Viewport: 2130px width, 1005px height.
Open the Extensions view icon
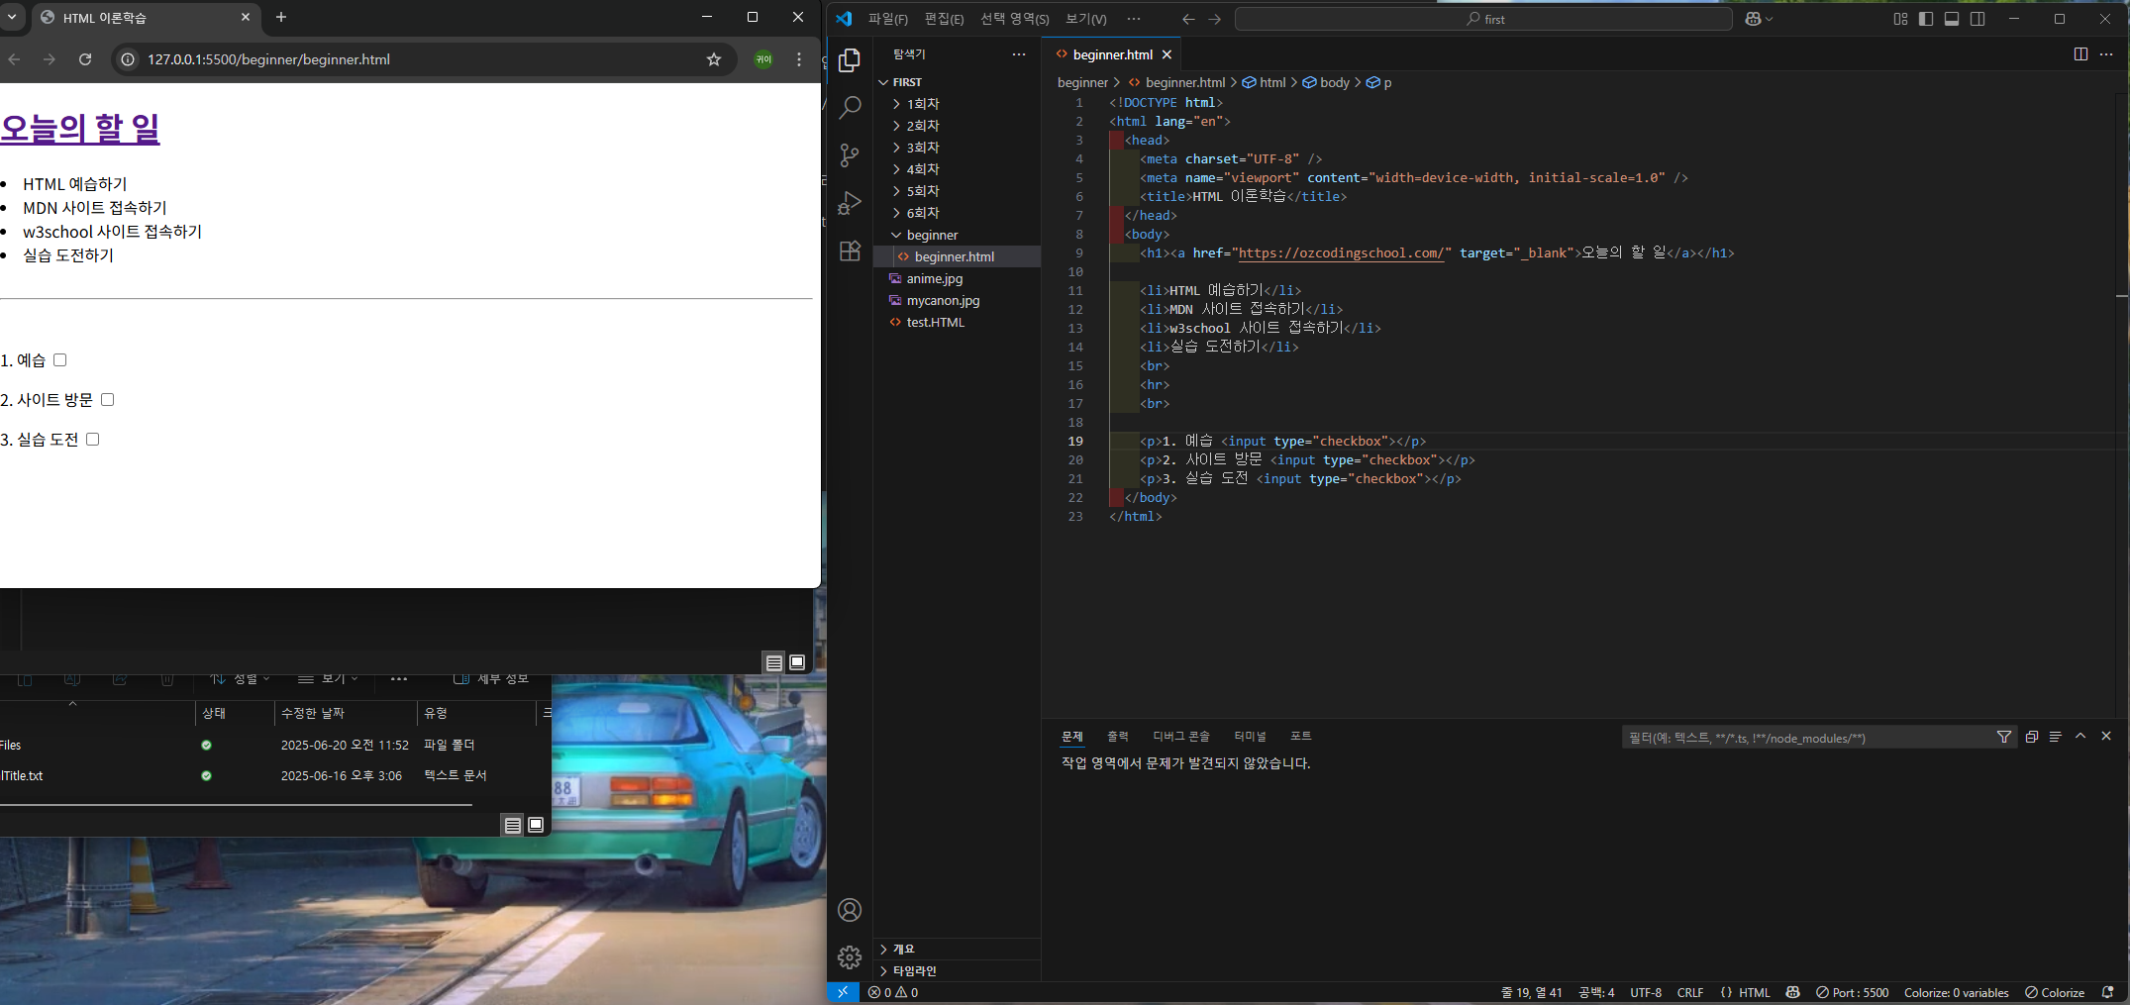coord(850,251)
